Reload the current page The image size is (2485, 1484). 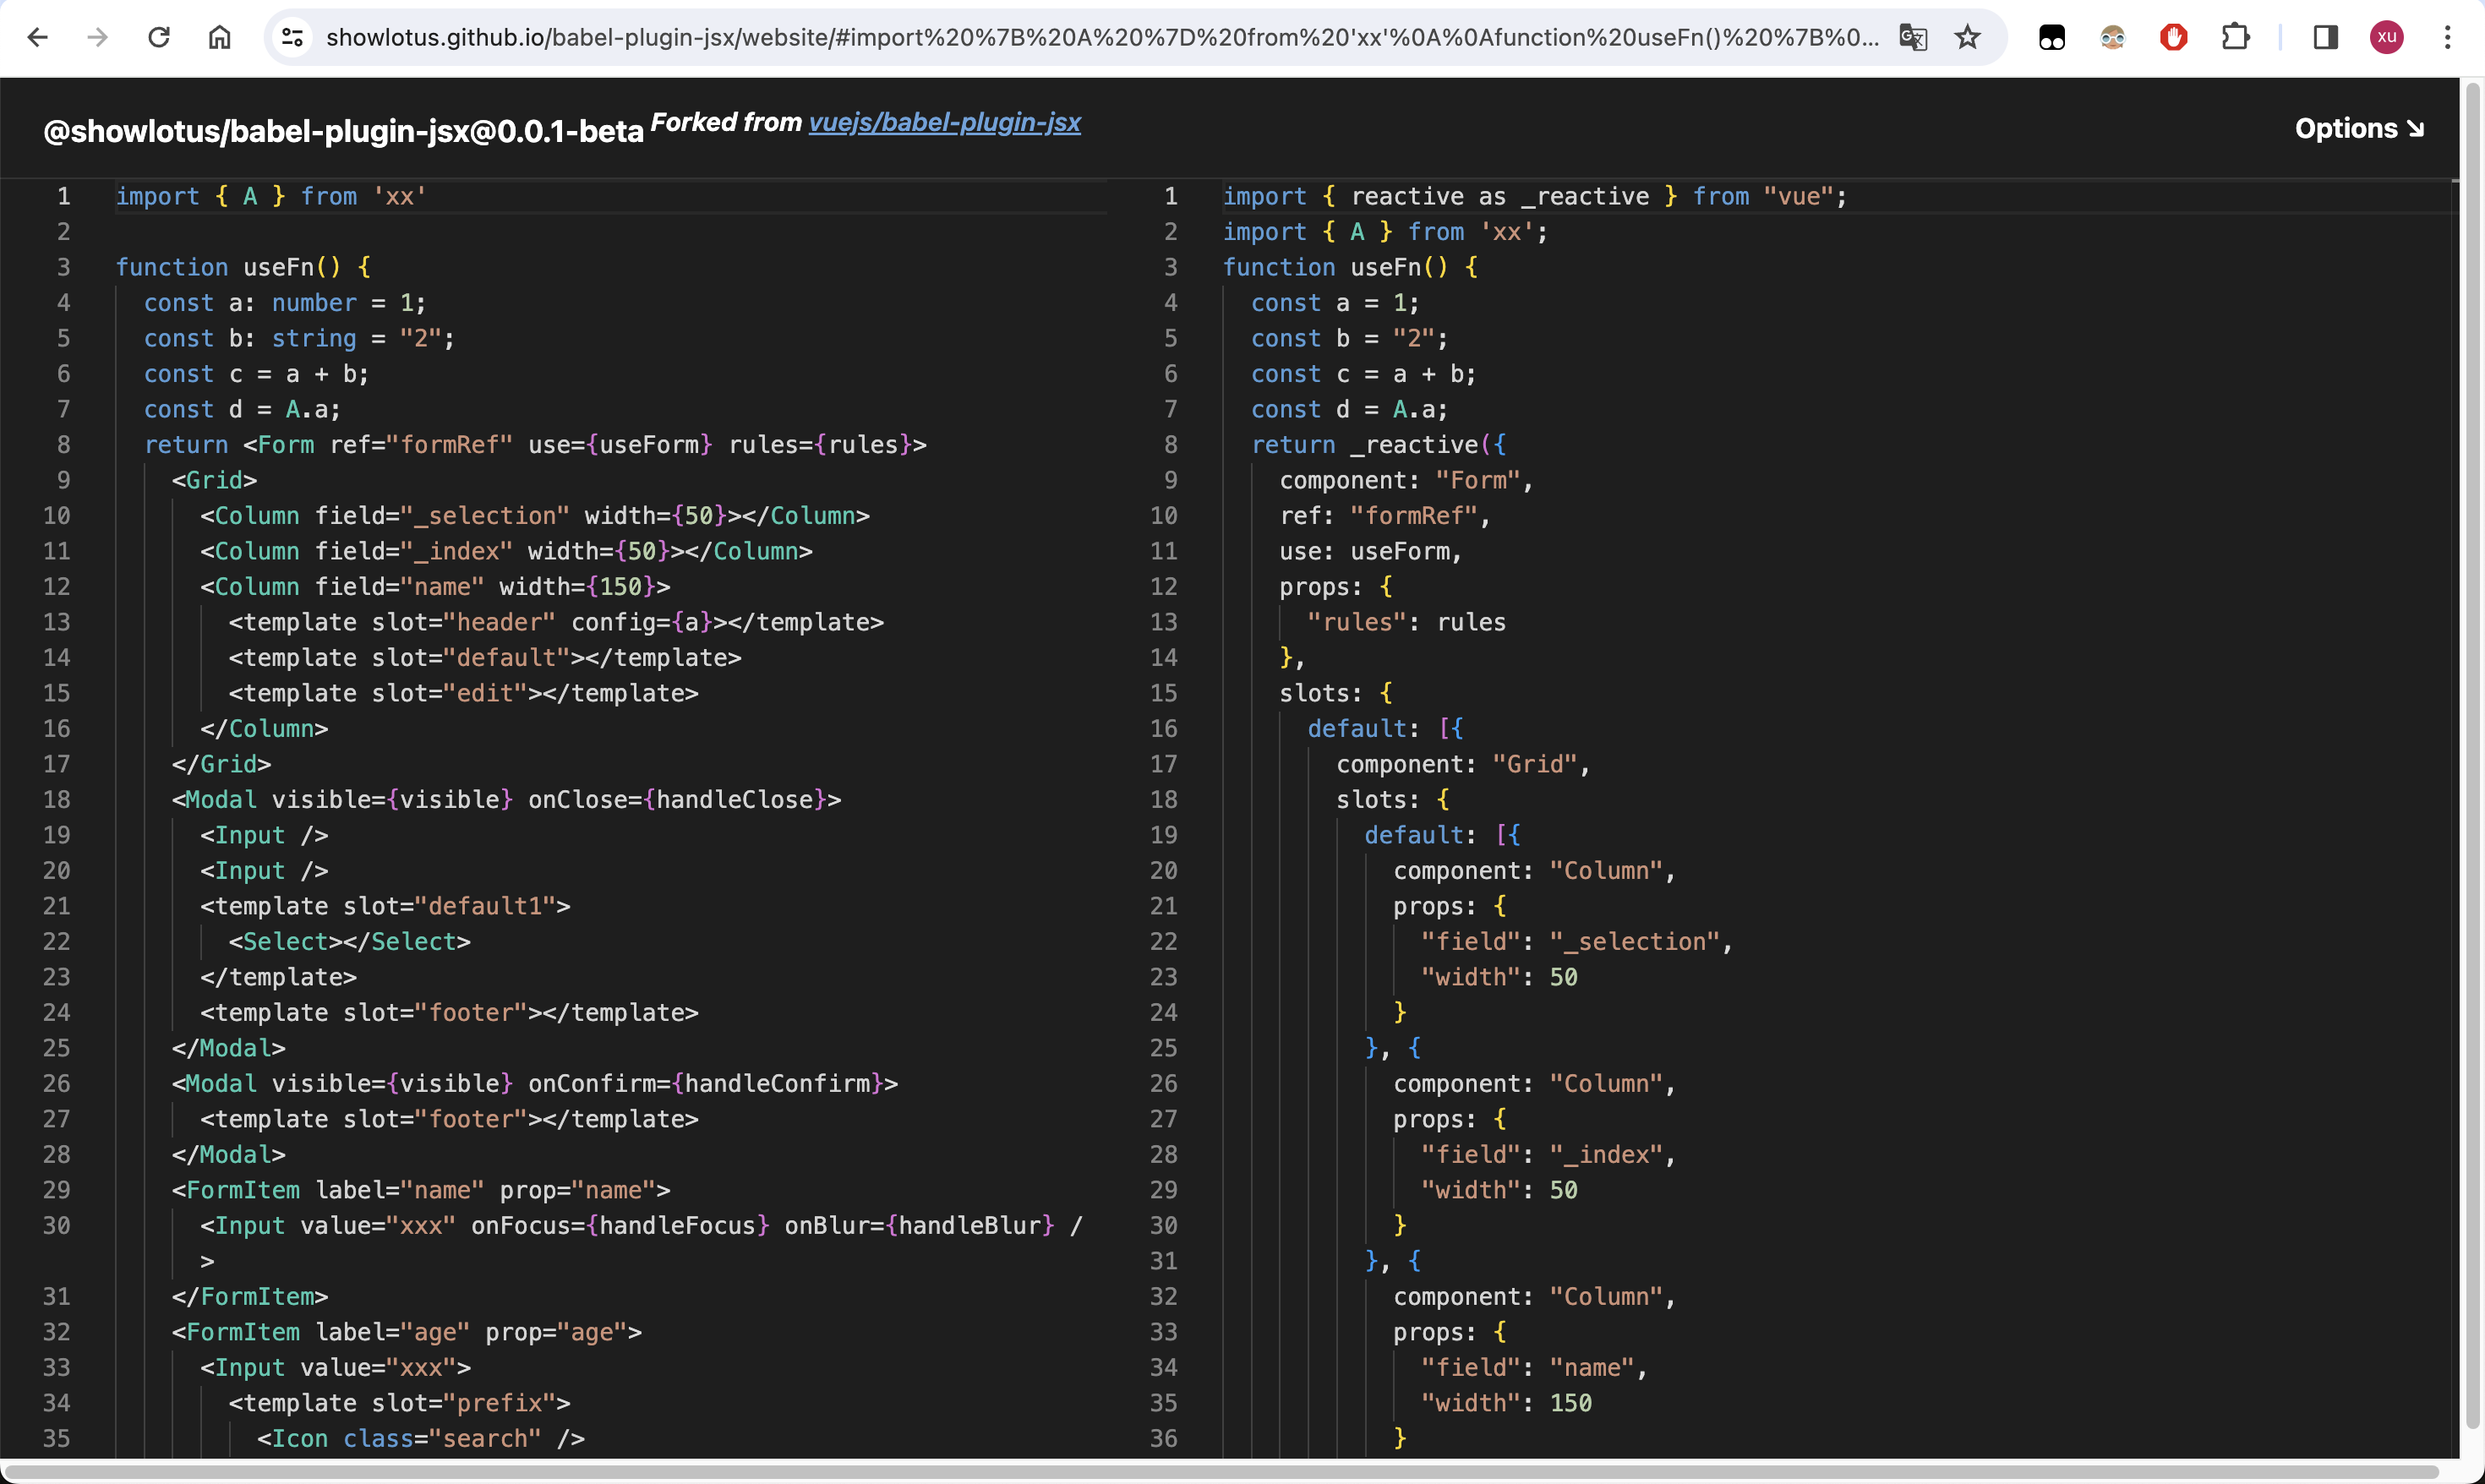(159, 38)
